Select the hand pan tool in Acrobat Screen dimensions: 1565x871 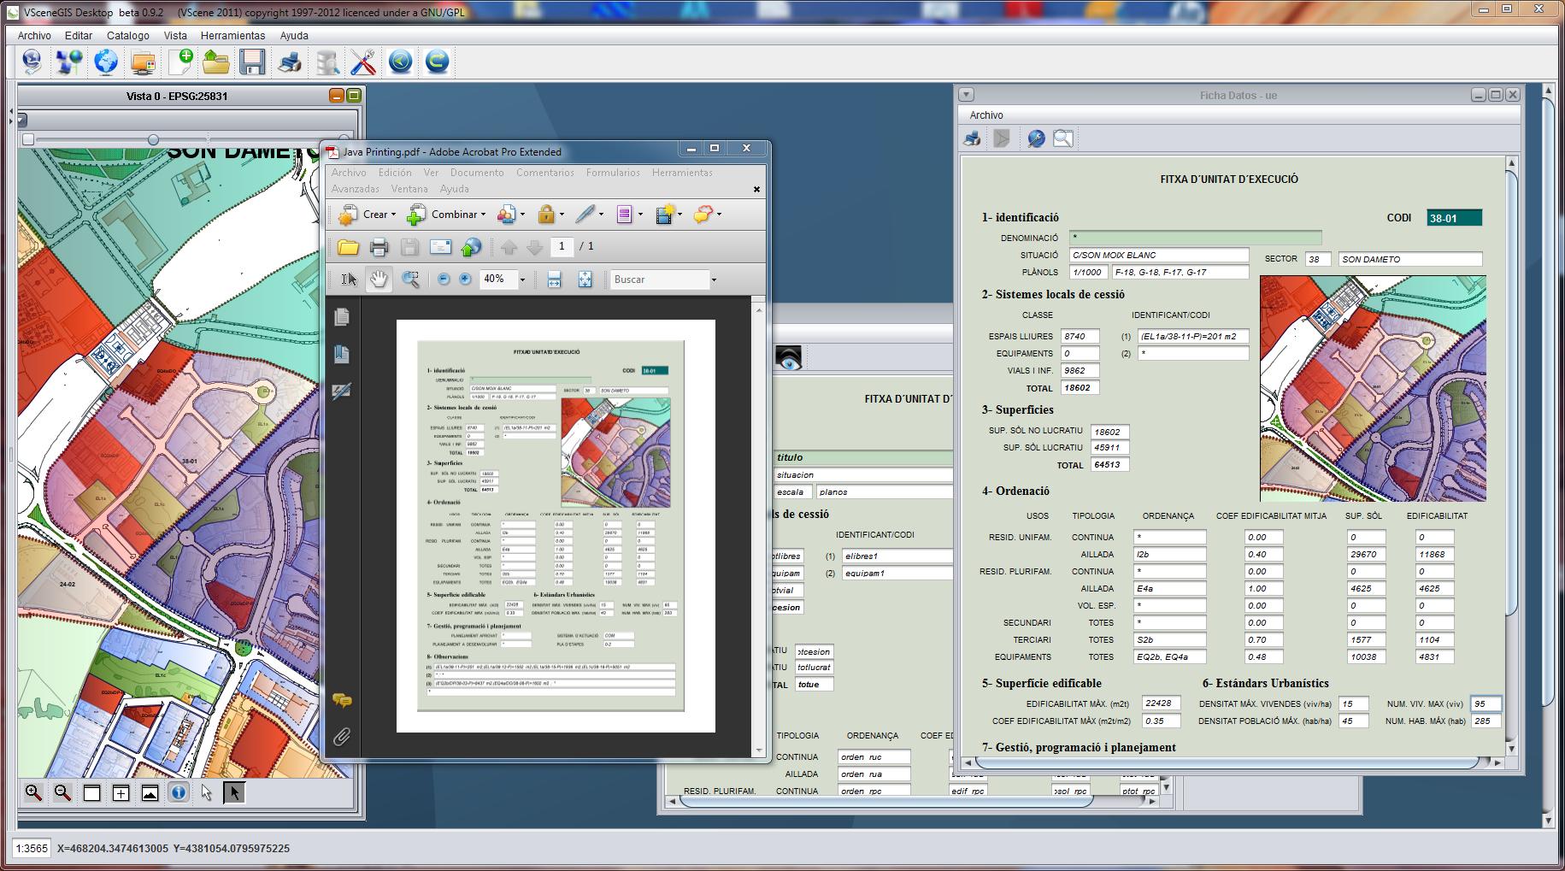379,279
